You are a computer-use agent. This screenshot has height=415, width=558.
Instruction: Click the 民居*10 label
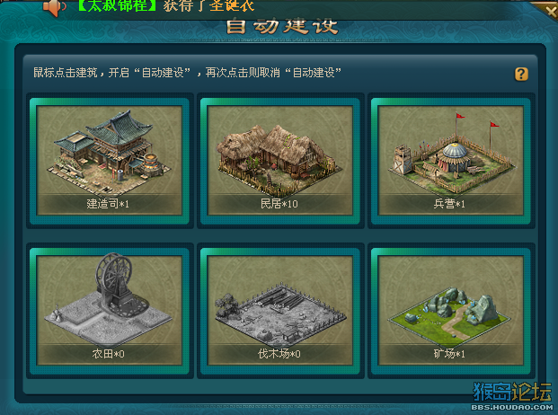pyautogui.click(x=279, y=204)
